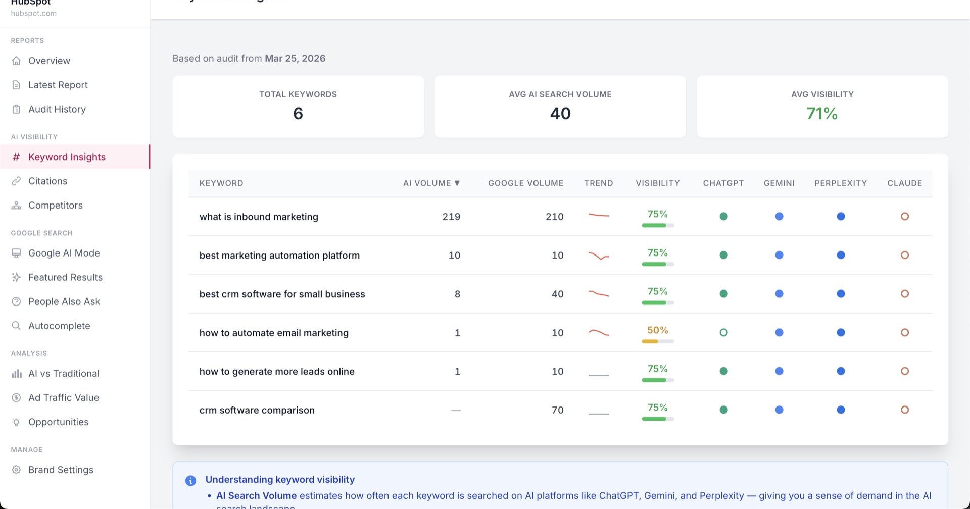Click the Ad Traffic Value dollar icon
The width and height of the screenshot is (970, 509).
click(16, 398)
